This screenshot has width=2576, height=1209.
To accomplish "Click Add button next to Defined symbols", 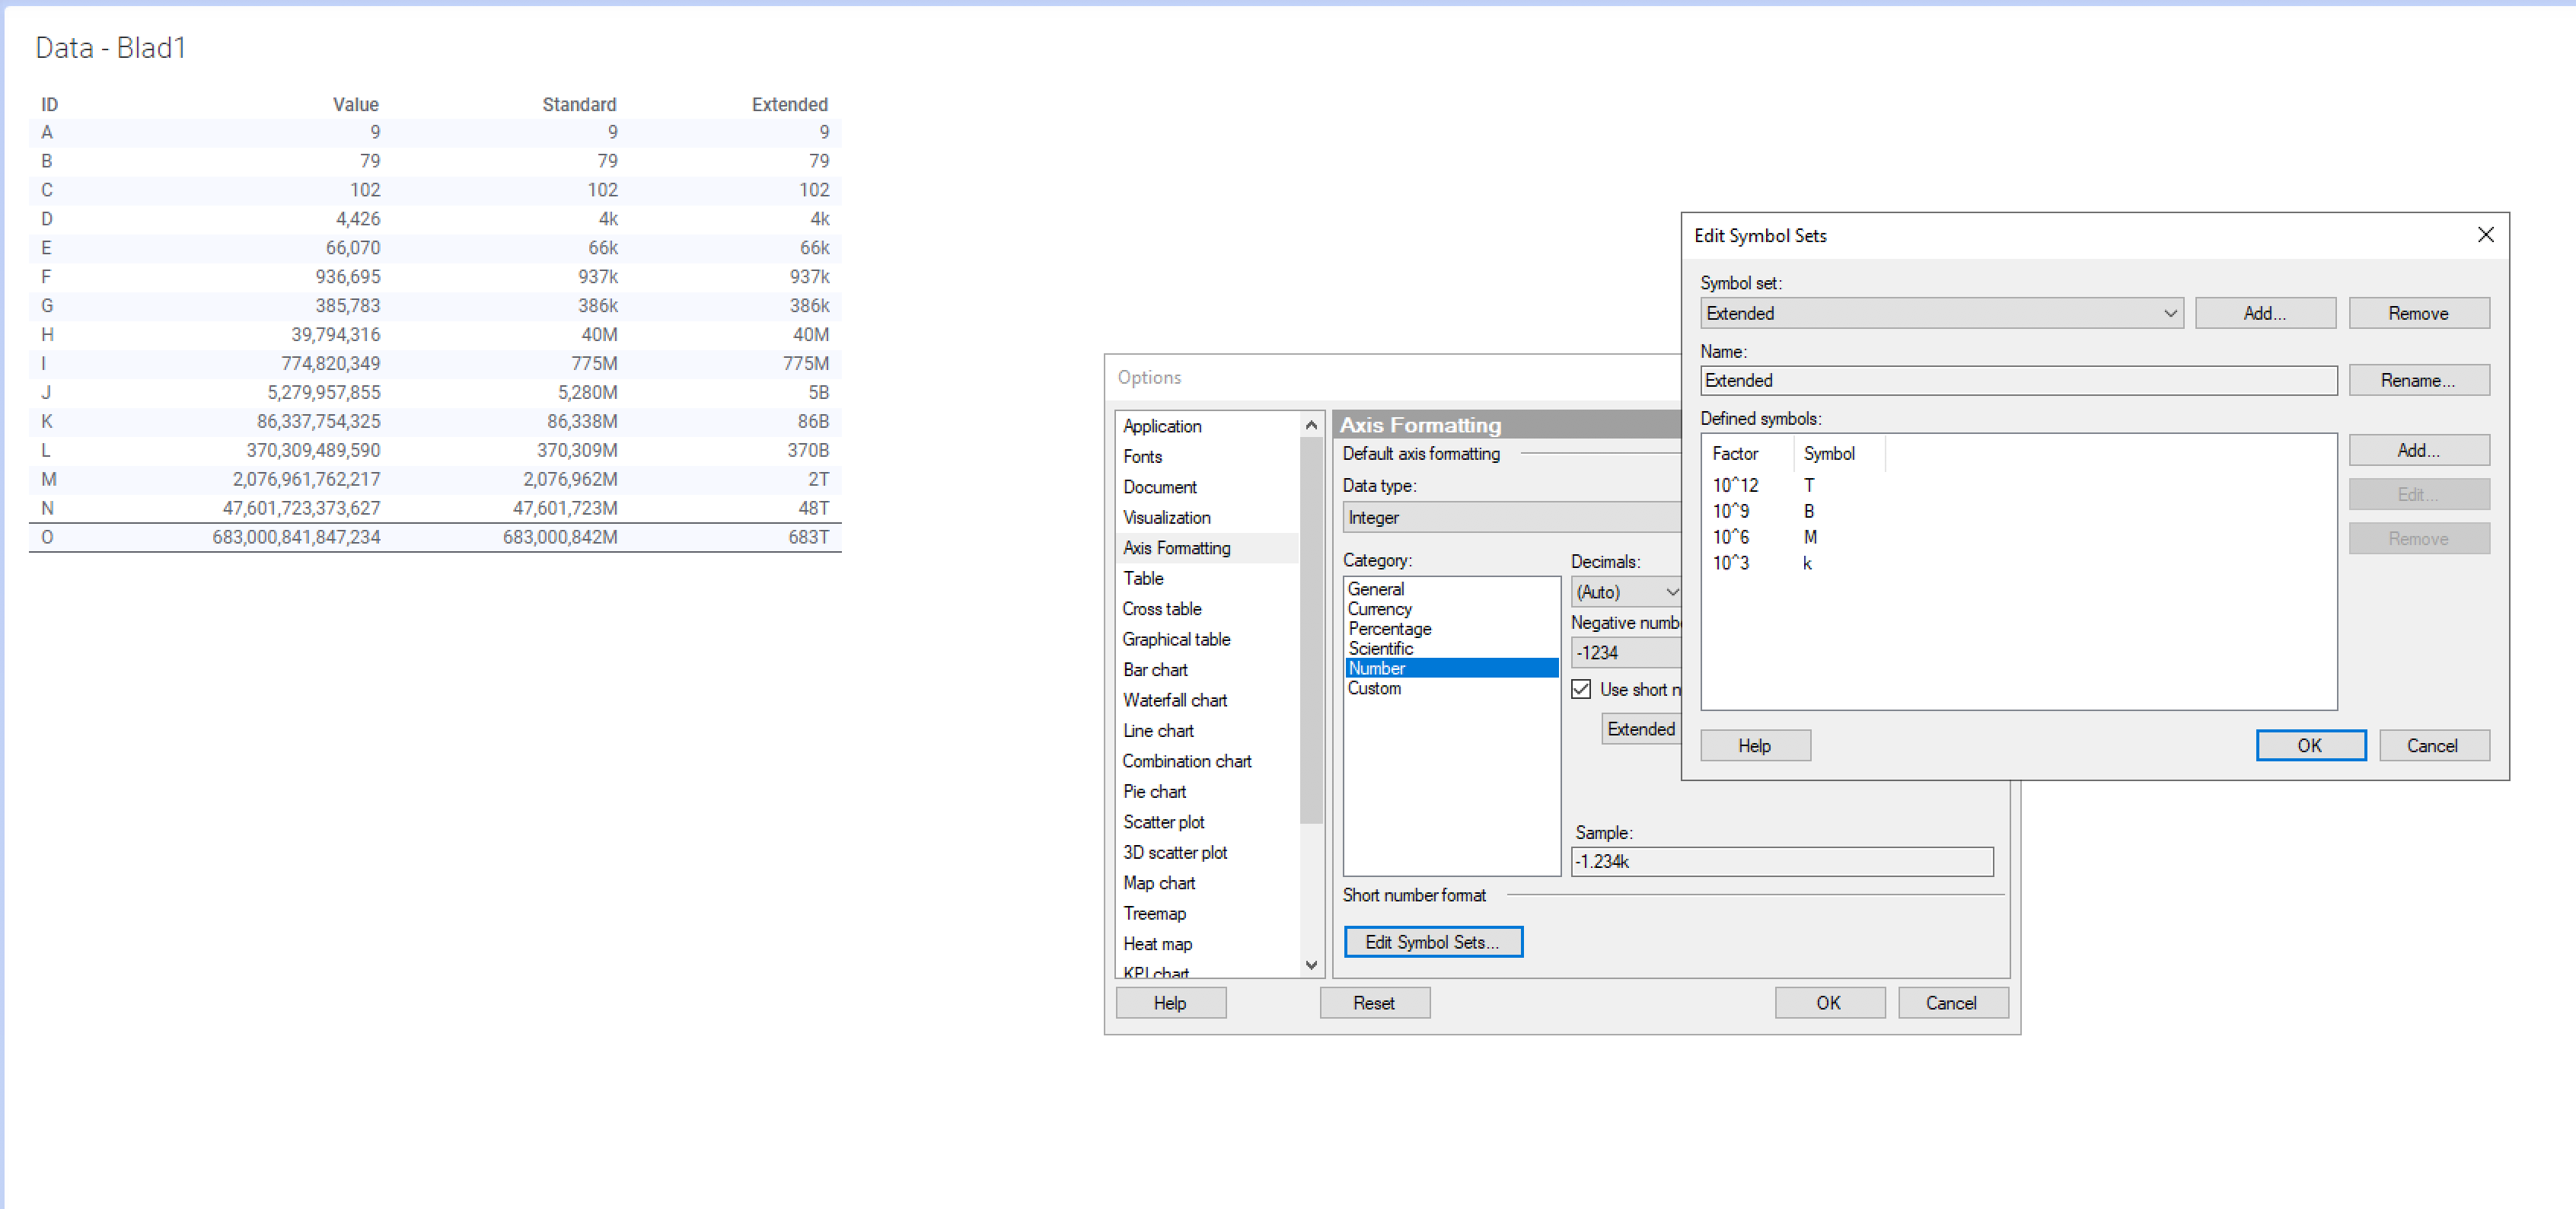I will pyautogui.click(x=2417, y=450).
